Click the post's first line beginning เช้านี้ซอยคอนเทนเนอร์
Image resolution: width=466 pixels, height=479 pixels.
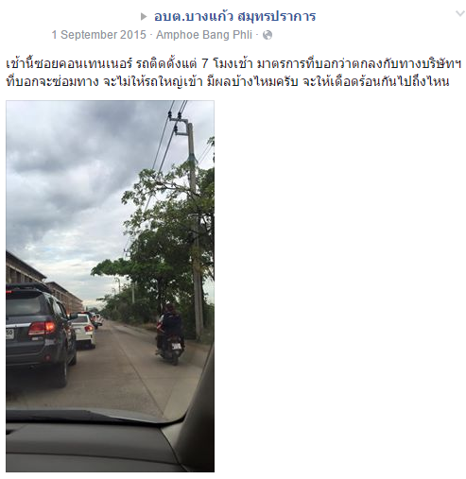(233, 64)
